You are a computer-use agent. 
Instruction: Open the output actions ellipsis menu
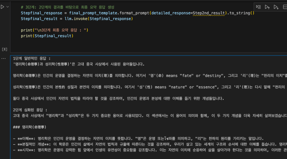pos(4,59)
